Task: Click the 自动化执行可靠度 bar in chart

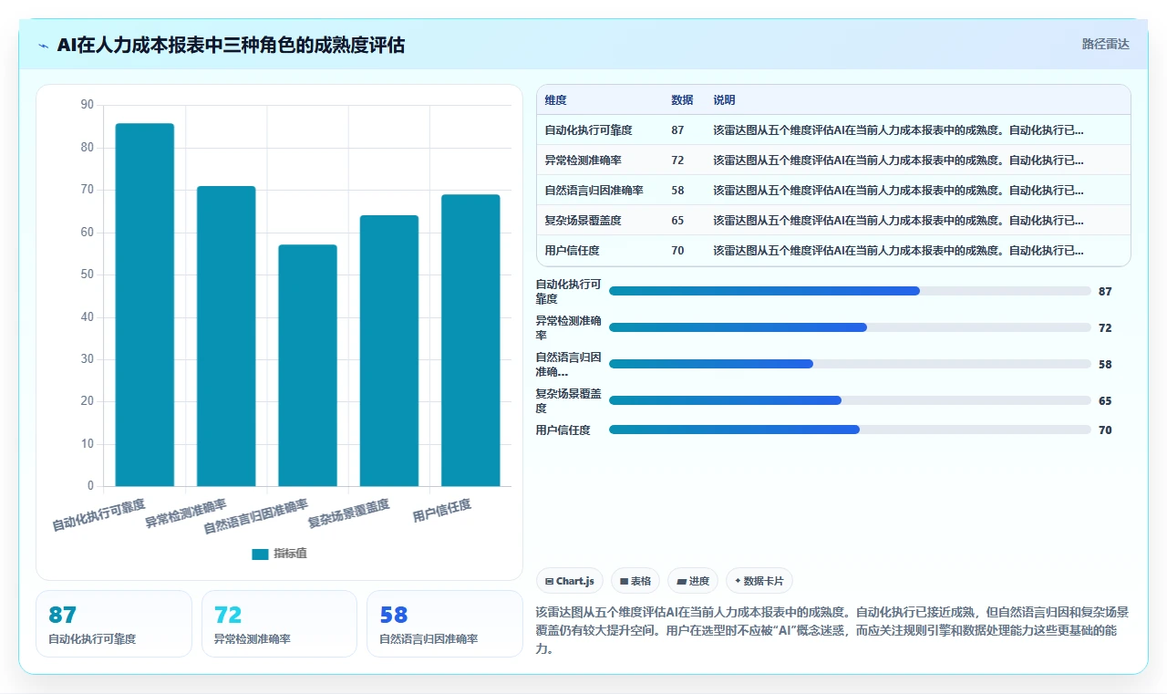Action: click(x=145, y=305)
